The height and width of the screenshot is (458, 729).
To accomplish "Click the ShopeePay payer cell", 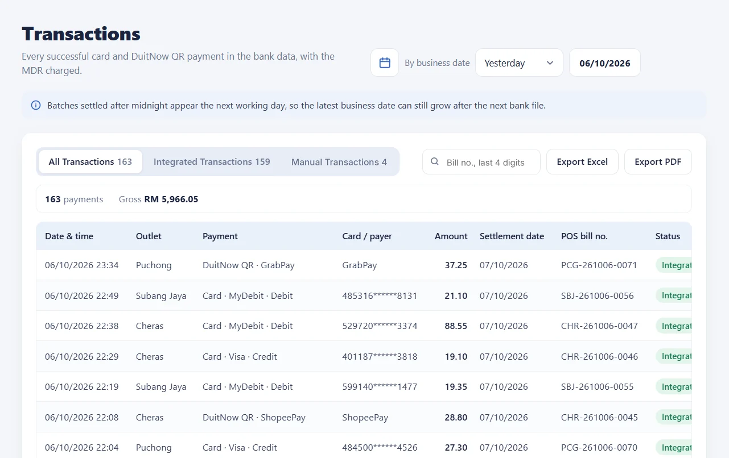I will coord(365,417).
